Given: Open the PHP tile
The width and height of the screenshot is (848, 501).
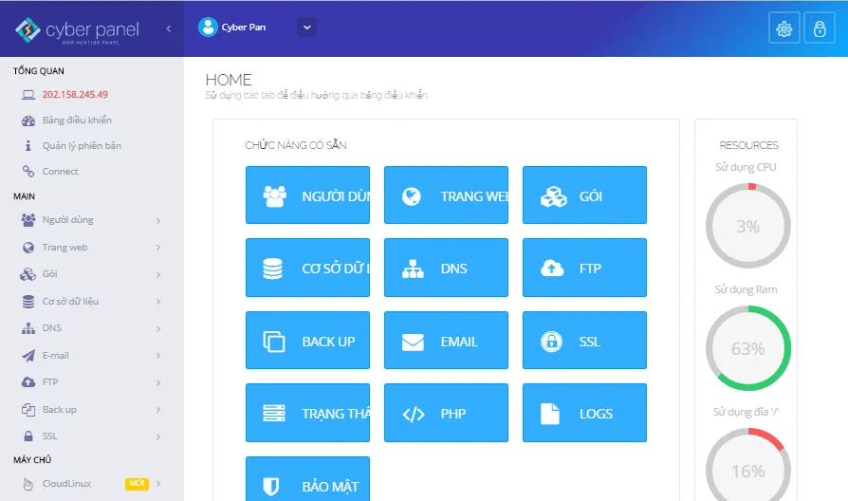Looking at the screenshot, I should tap(446, 413).
